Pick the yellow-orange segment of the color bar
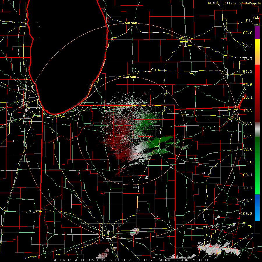This screenshot has width=262, height=262. [257, 52]
